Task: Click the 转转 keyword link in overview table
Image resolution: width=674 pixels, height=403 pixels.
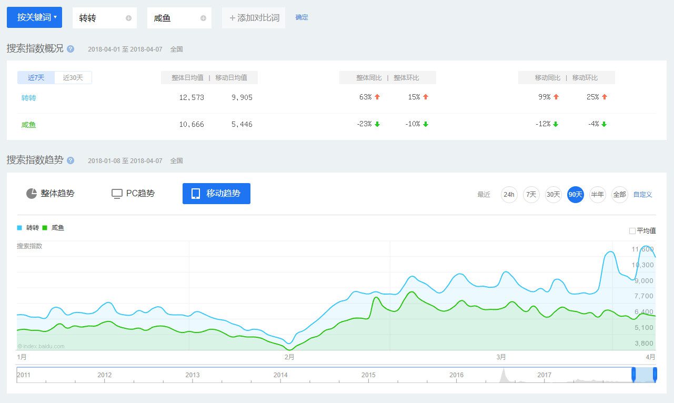Action: [x=29, y=98]
